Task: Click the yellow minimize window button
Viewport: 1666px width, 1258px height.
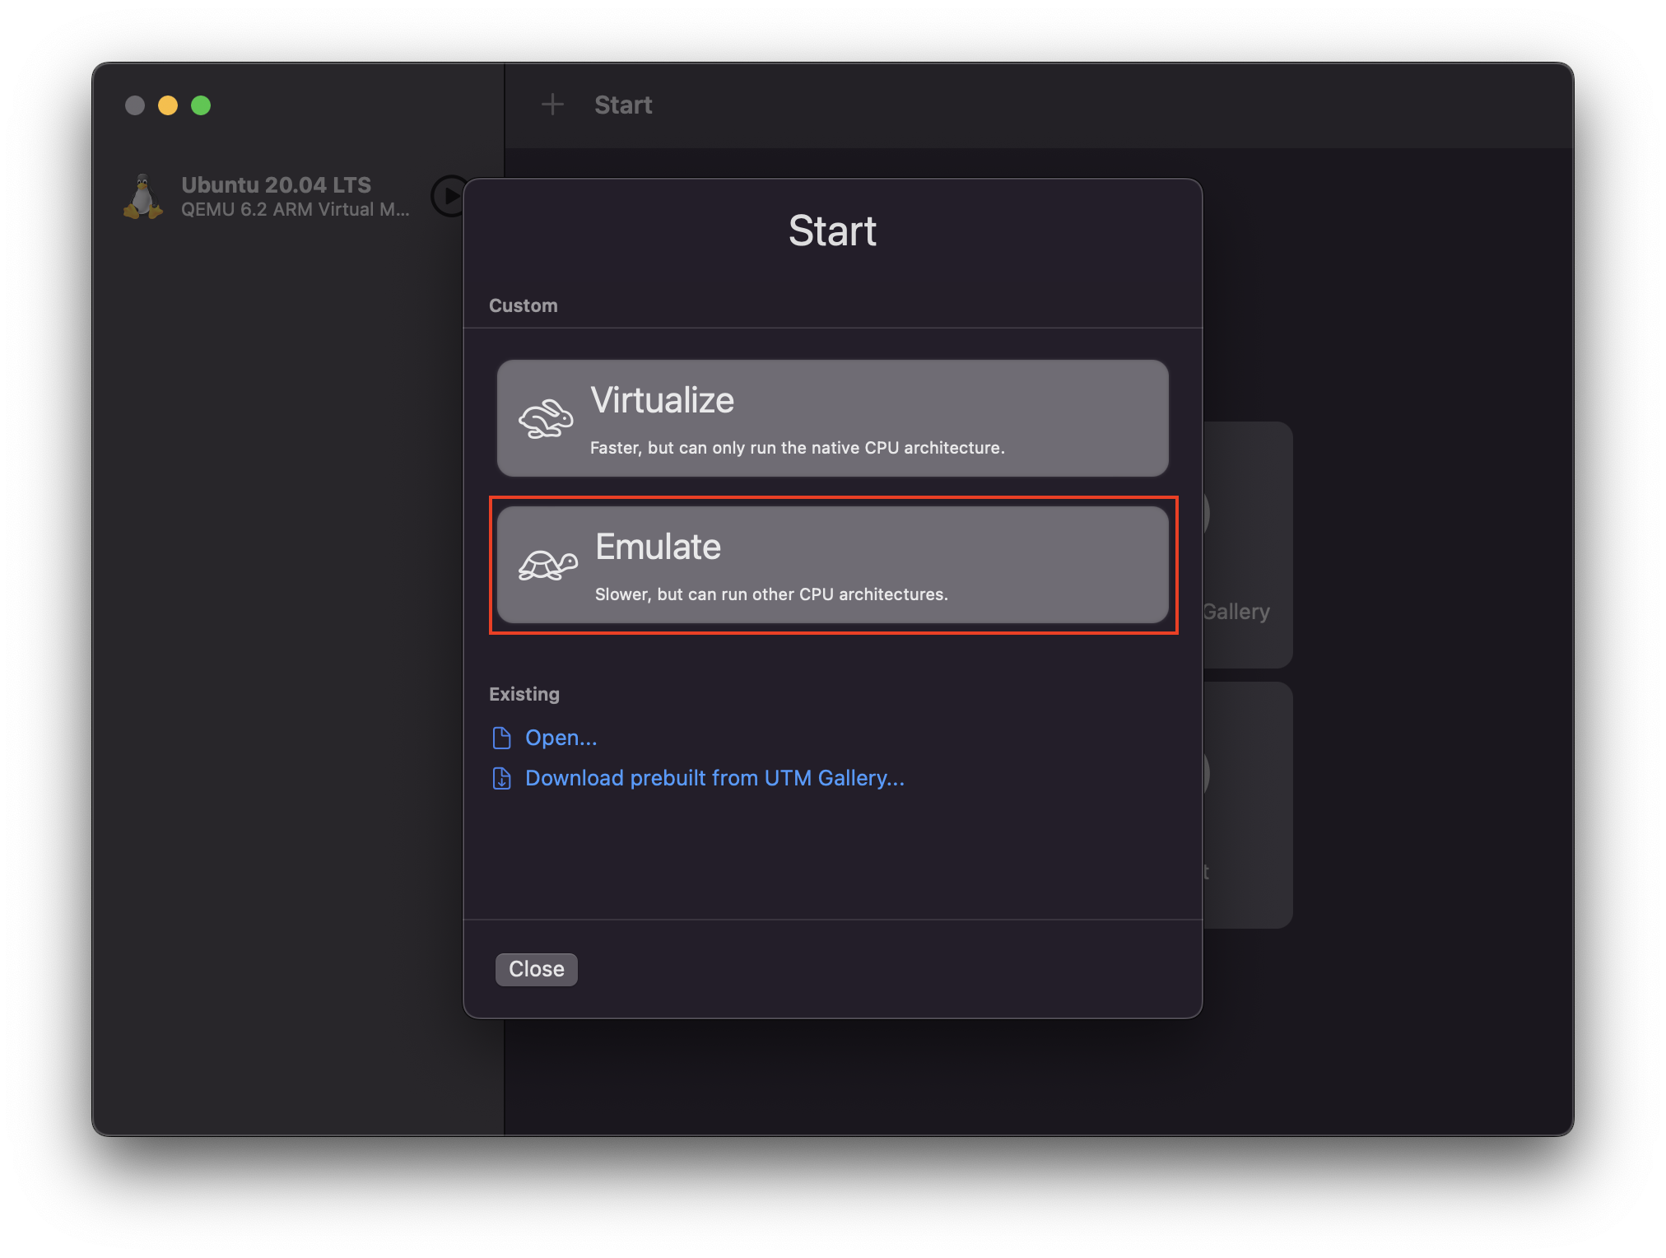Action: (x=168, y=105)
